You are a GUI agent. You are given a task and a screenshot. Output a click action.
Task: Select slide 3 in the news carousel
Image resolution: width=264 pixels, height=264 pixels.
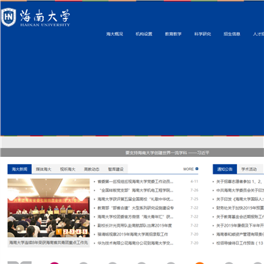coord(72,232)
